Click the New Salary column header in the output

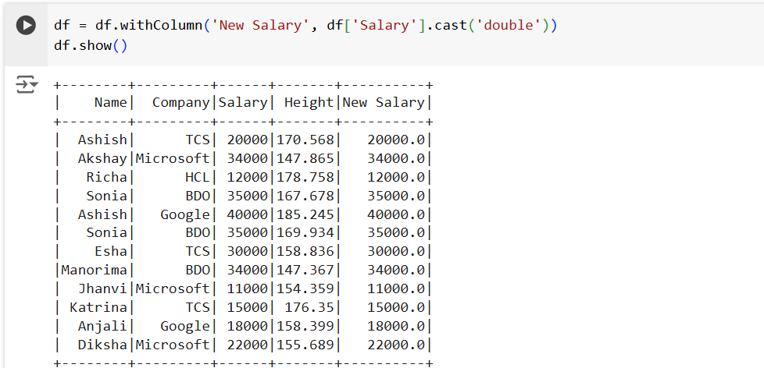click(383, 102)
